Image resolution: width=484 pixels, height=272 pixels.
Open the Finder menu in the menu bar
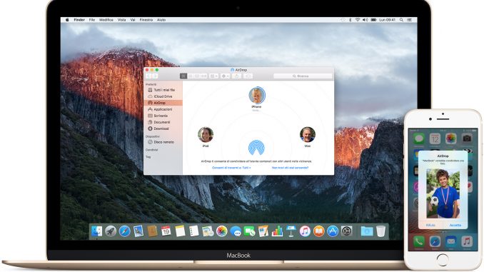tap(79, 20)
